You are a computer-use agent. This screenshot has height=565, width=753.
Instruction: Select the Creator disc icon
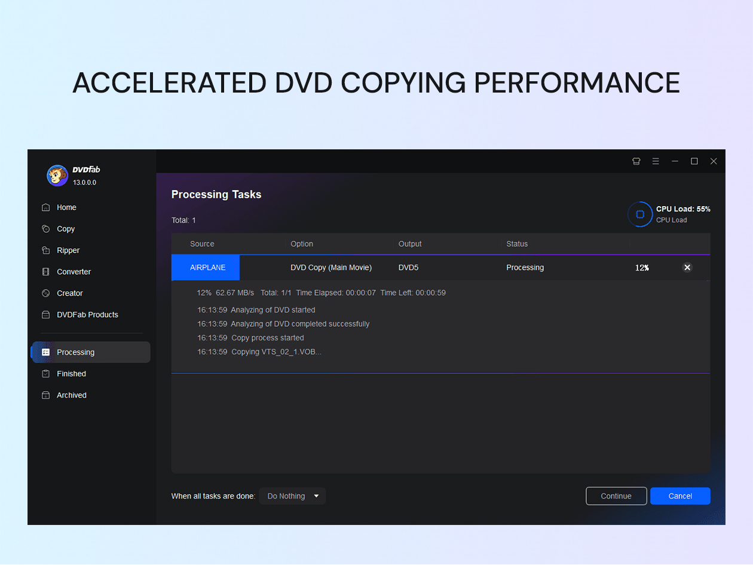click(45, 293)
